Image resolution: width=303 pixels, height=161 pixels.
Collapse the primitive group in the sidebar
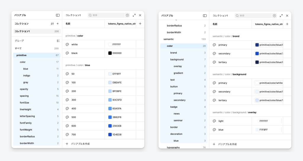[21, 55]
